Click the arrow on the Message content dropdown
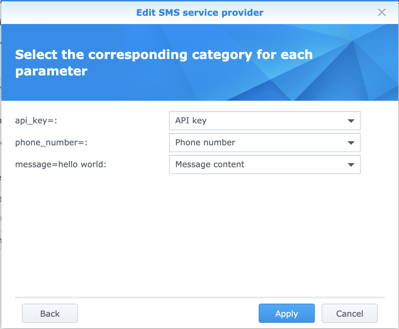 [x=350, y=165]
